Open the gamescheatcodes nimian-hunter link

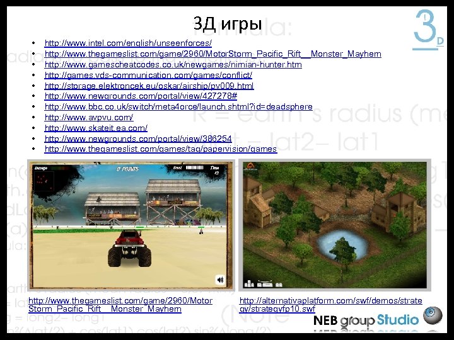pyautogui.click(x=173, y=64)
